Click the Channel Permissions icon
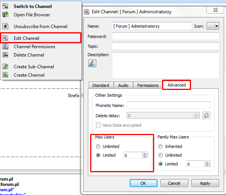The height and width of the screenshot is (195, 226). point(5,47)
